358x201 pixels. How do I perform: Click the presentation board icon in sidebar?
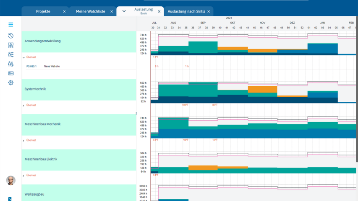(11, 45)
